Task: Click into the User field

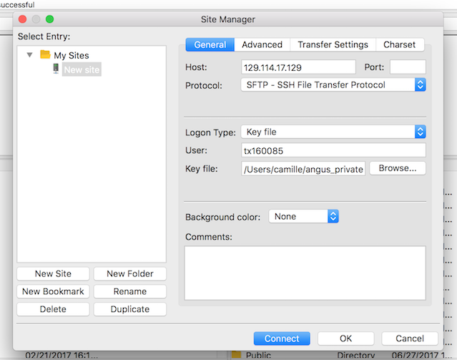Action: [x=333, y=150]
